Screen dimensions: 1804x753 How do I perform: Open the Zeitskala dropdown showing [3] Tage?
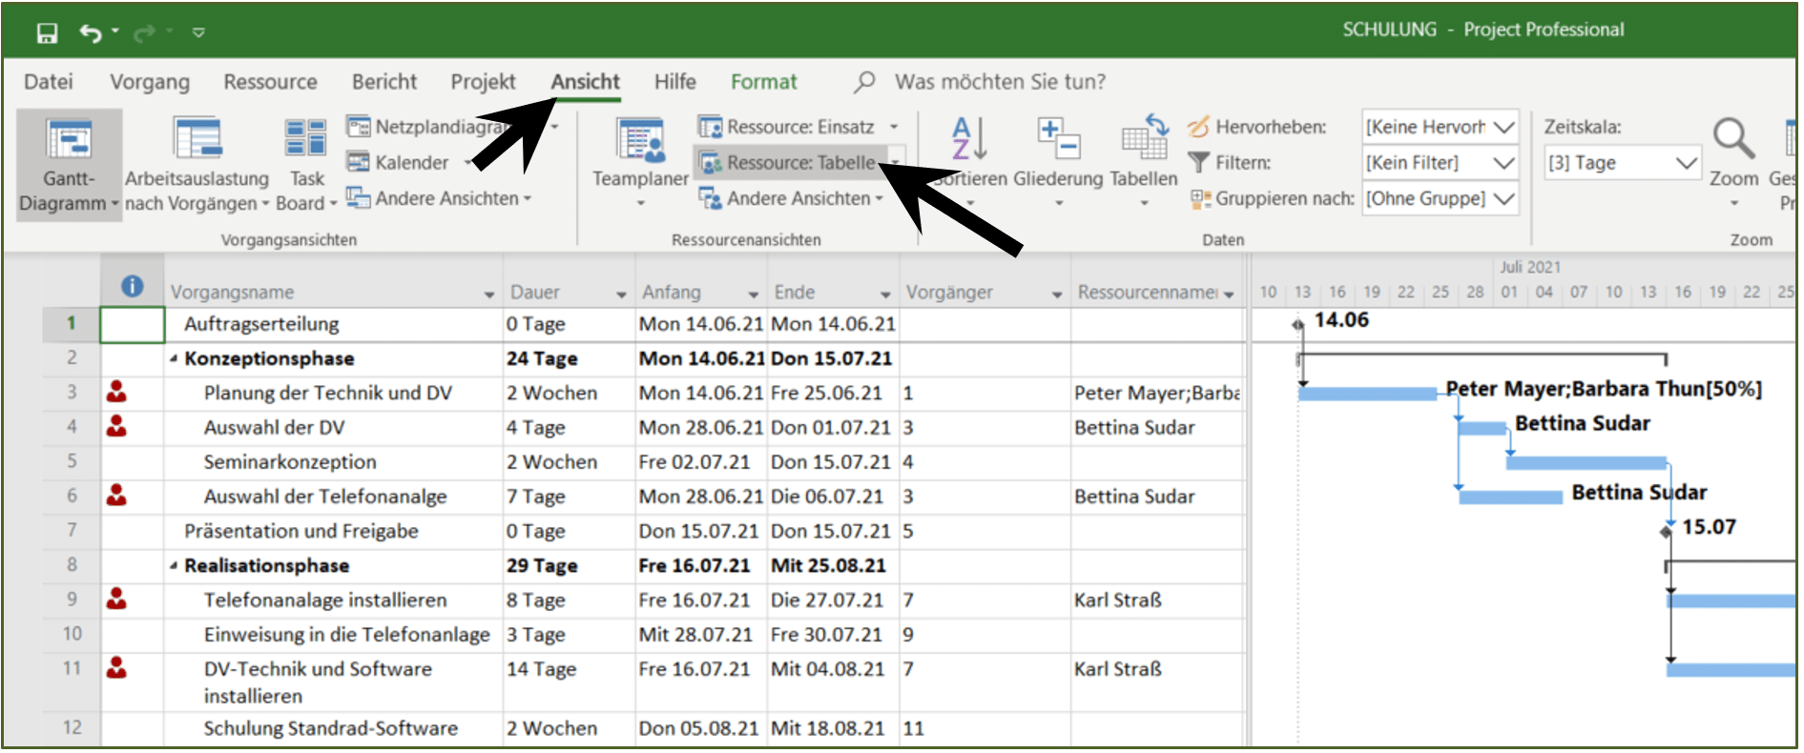click(1622, 163)
